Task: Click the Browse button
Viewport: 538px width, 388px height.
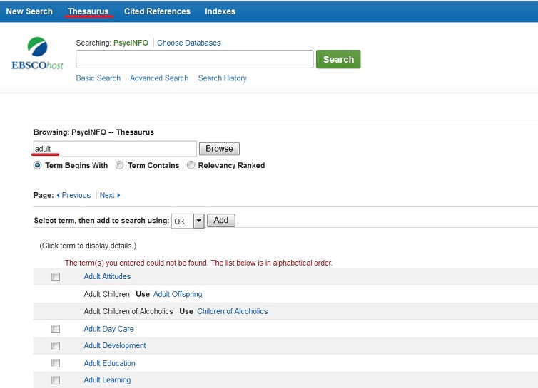Action: click(x=219, y=149)
